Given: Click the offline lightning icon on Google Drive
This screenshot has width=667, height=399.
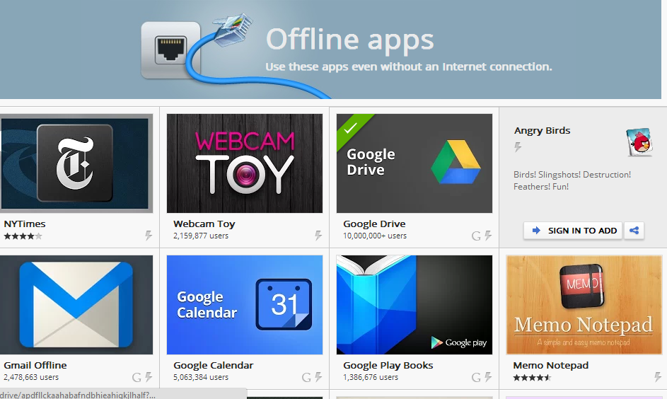Looking at the screenshot, I should [487, 236].
